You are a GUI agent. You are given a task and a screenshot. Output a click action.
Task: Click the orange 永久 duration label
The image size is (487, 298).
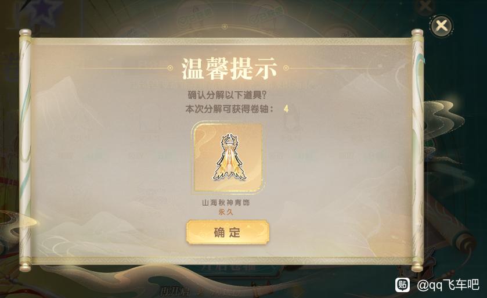pyautogui.click(x=226, y=212)
